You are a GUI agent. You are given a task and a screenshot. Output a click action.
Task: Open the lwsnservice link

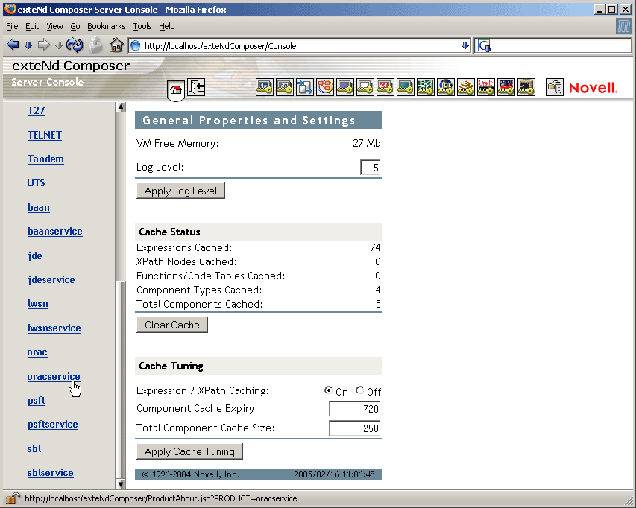54,328
